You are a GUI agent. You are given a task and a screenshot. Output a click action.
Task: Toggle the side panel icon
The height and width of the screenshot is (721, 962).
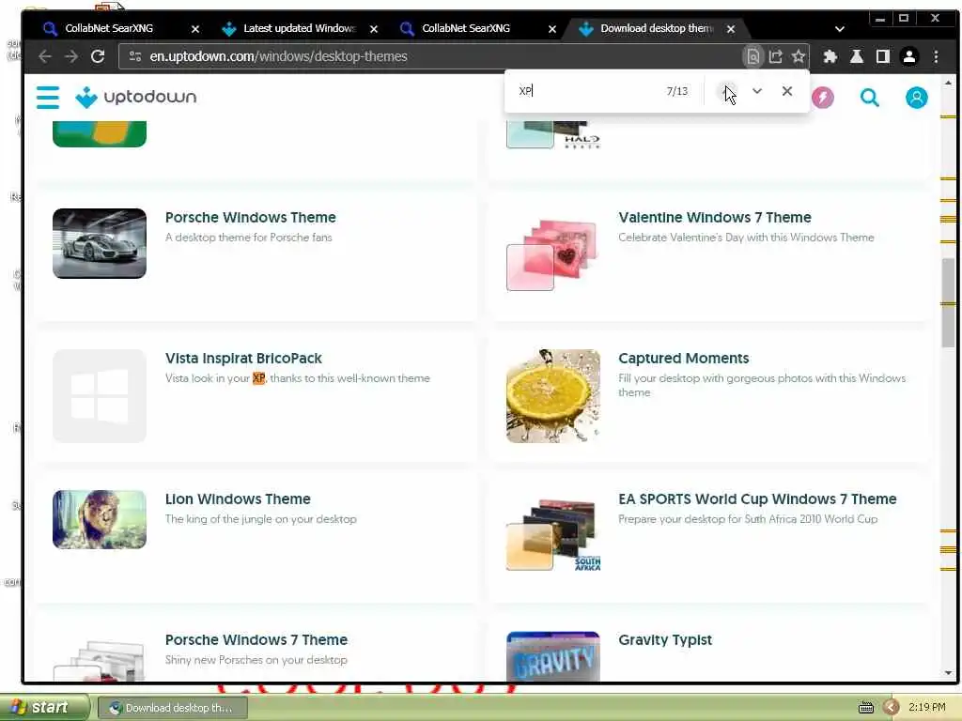coord(883,56)
